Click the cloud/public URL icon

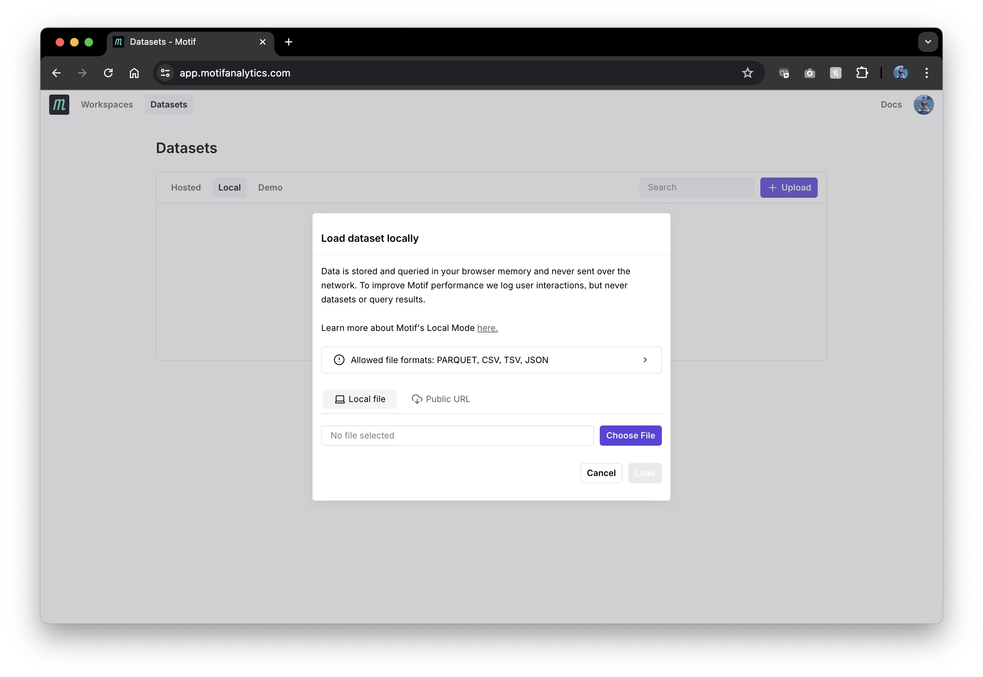tap(417, 398)
